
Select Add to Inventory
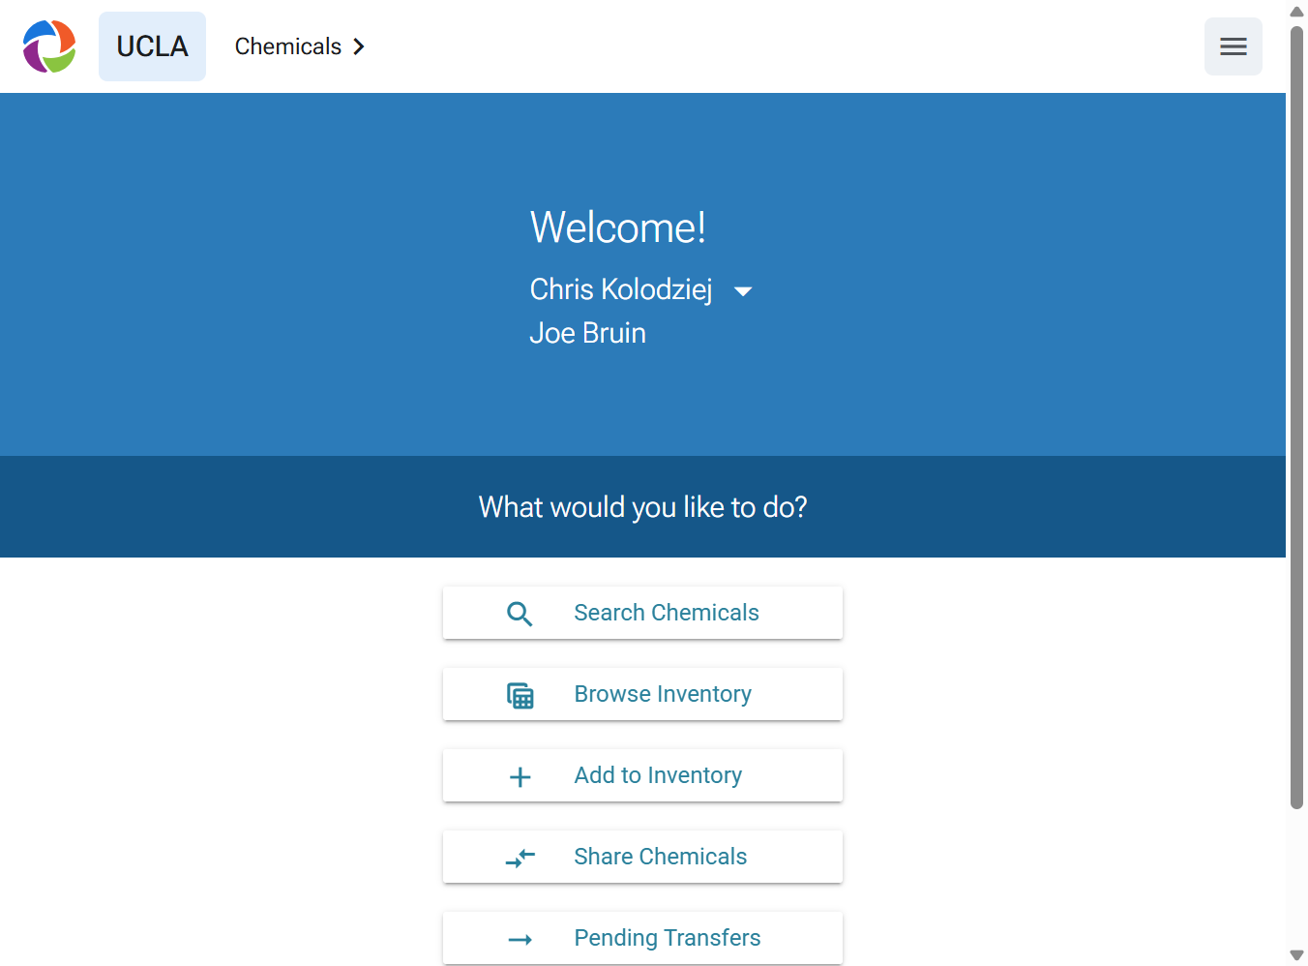pyautogui.click(x=642, y=775)
